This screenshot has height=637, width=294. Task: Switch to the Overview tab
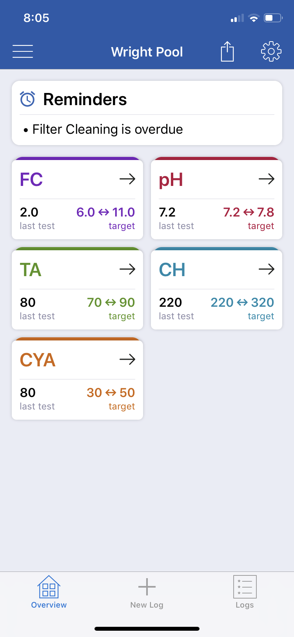pyautogui.click(x=49, y=592)
